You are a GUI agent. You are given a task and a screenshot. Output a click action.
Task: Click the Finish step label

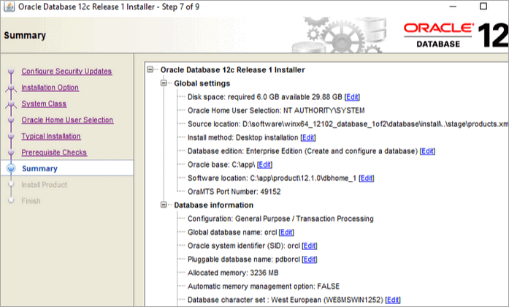coord(31,201)
